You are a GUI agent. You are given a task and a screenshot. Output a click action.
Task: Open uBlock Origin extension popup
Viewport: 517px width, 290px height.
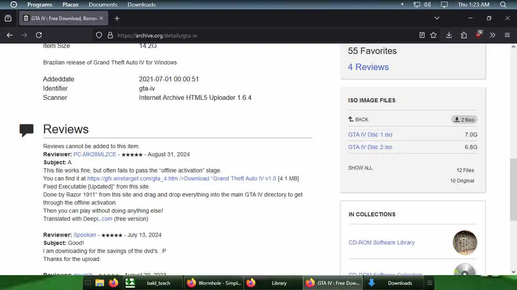(x=479, y=35)
